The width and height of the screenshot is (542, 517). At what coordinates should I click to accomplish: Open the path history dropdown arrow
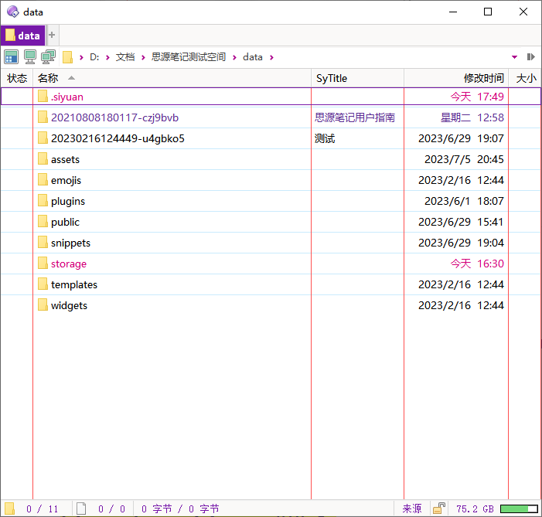[515, 57]
